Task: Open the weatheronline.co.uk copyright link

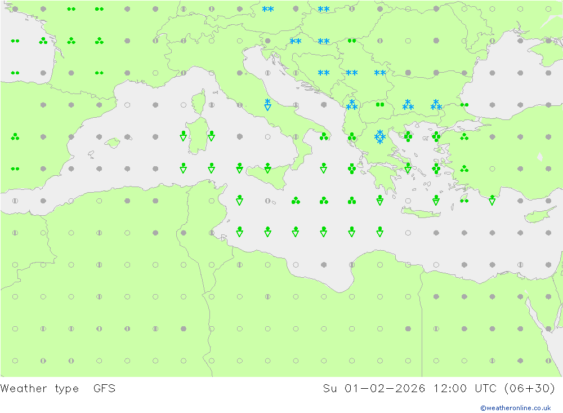Action: [x=515, y=407]
